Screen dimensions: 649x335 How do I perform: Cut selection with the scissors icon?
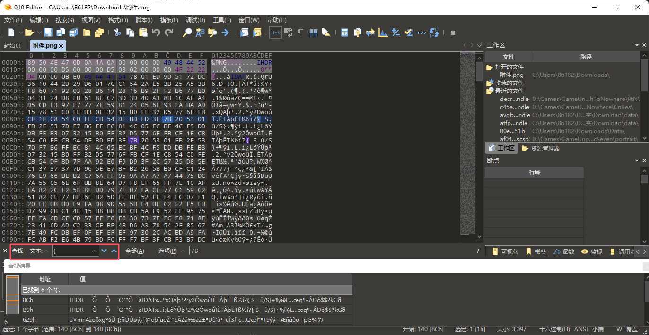point(117,33)
